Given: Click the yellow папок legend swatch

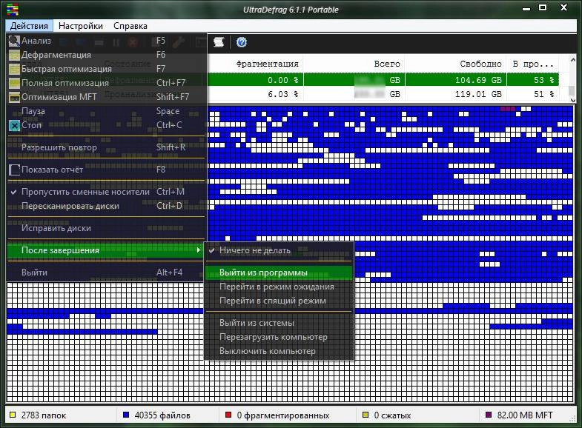Looking at the screenshot, I should pos(13,415).
